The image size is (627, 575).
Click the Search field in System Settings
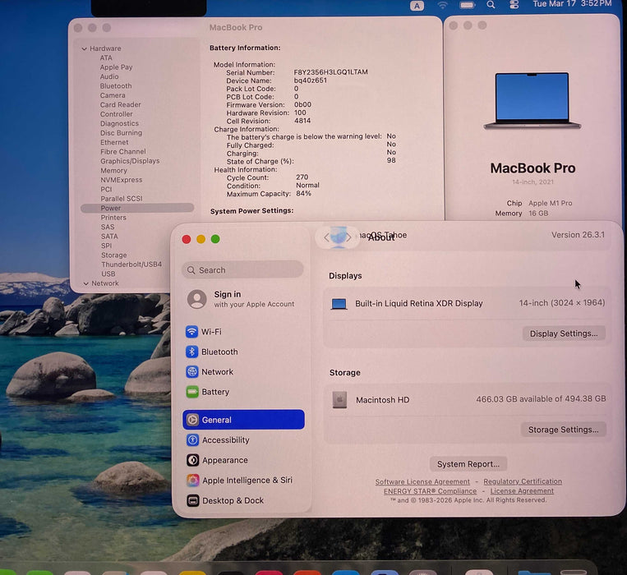tap(242, 270)
